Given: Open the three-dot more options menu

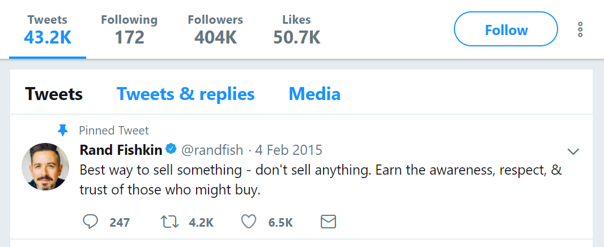Looking at the screenshot, I should pyautogui.click(x=580, y=30).
